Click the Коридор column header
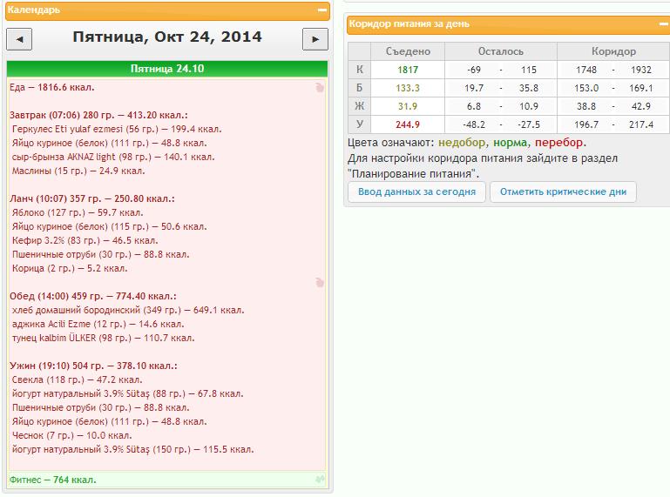Image resolution: width=670 pixels, height=497 pixels. [613, 51]
